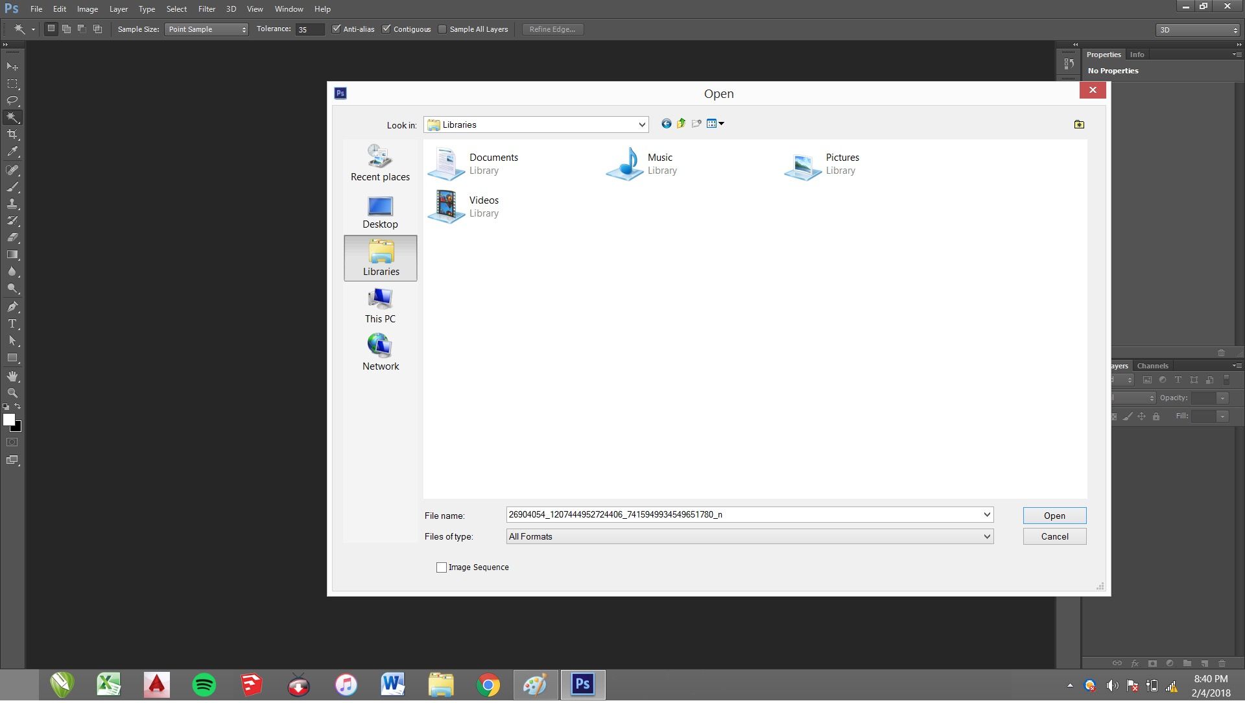
Task: Select the Type tool
Action: (12, 324)
